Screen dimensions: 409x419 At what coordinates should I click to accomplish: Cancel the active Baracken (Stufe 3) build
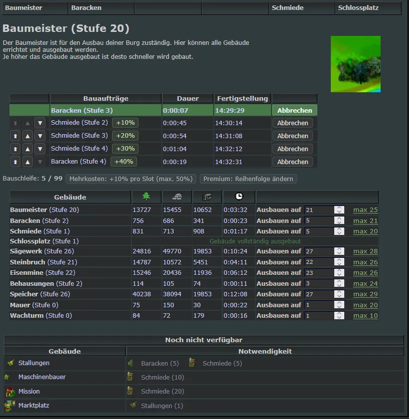click(x=294, y=110)
